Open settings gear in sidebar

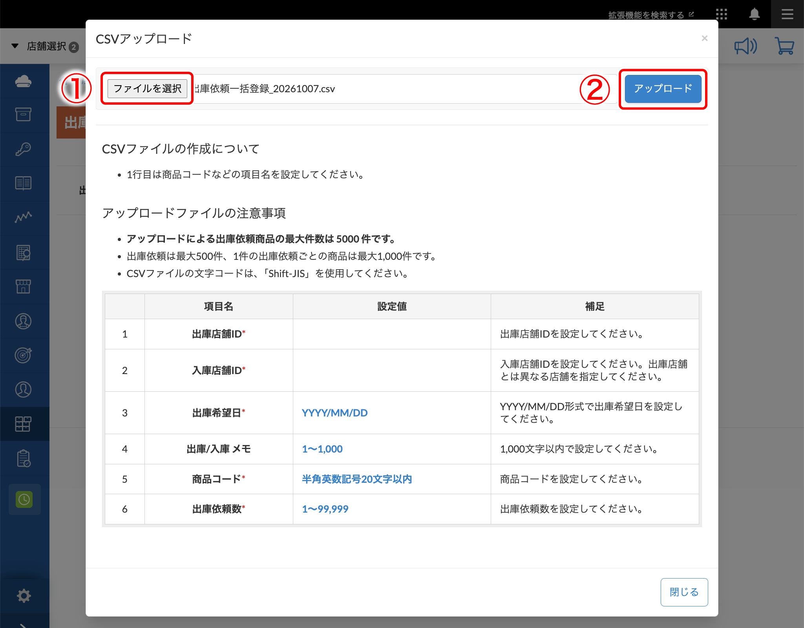click(24, 595)
